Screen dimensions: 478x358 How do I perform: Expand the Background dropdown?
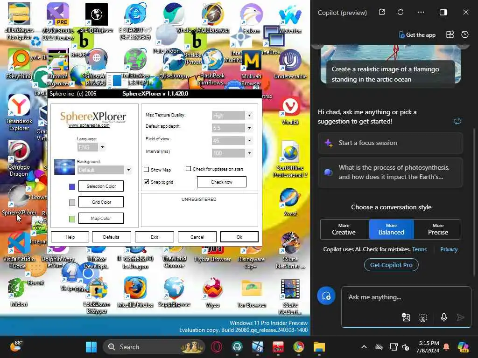128,170
